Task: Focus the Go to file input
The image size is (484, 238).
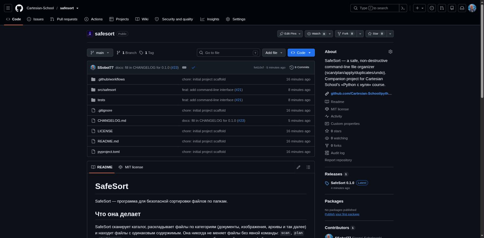Action: [228, 53]
